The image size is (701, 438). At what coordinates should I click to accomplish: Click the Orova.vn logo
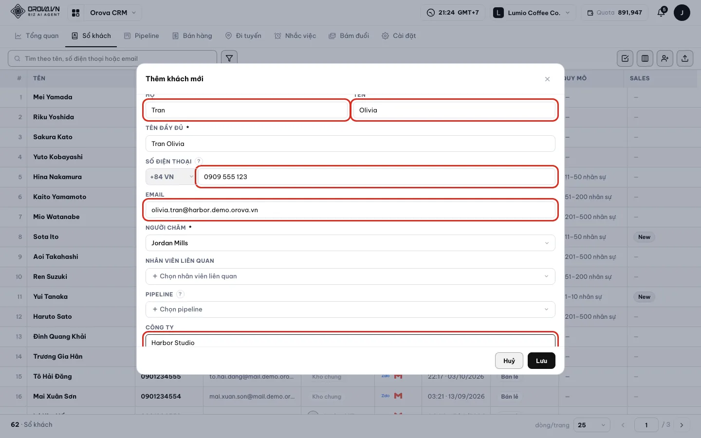point(35,11)
